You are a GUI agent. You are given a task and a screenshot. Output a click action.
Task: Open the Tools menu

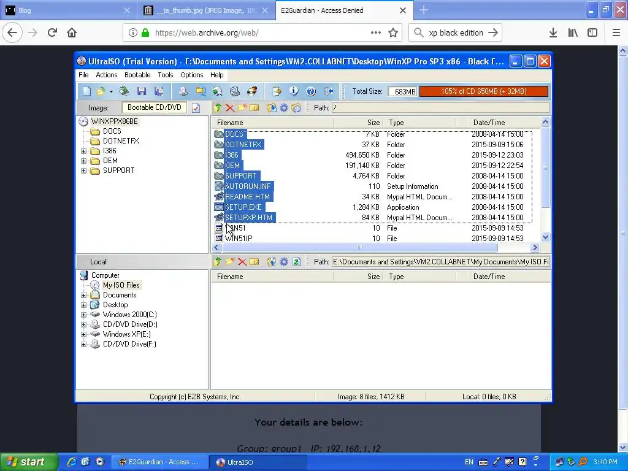166,75
